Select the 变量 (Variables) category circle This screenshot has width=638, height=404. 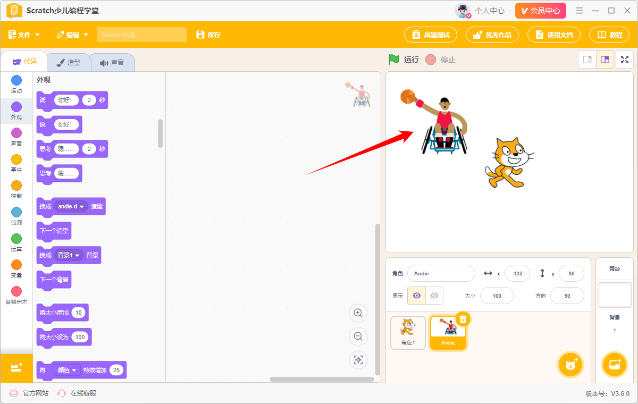(16, 265)
